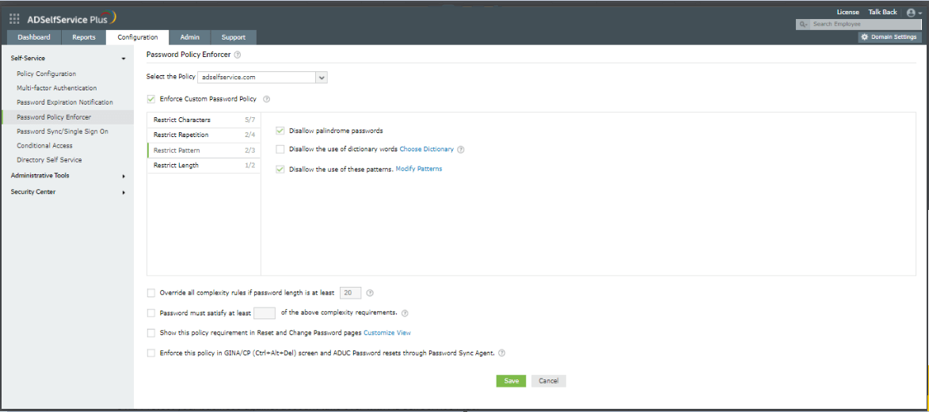This screenshot has width=929, height=412.
Task: Click help icon beside GINA/CP enforcement option
Action: 502,353
